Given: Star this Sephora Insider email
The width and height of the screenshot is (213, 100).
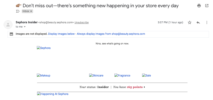Looking at the screenshot, I should pyautogui.click(x=190, y=22).
